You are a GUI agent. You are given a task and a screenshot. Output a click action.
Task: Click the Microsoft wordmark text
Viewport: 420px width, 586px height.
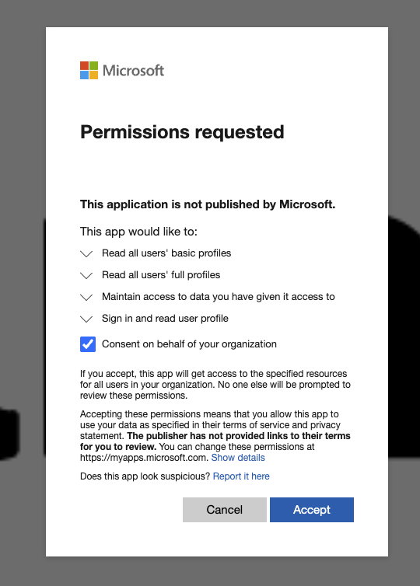pos(133,70)
